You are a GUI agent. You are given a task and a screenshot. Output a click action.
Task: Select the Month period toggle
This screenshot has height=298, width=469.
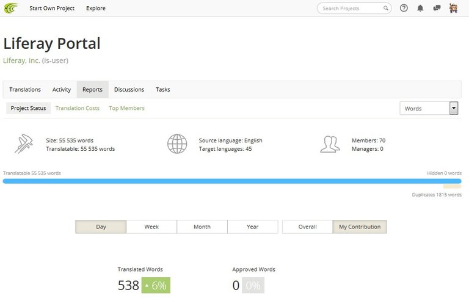click(202, 227)
